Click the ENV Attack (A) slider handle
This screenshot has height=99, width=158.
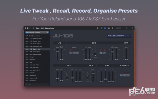coord(102,82)
